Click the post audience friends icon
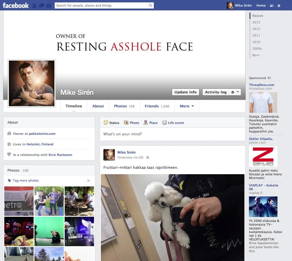Screen dimensions: 292x261 (148, 158)
